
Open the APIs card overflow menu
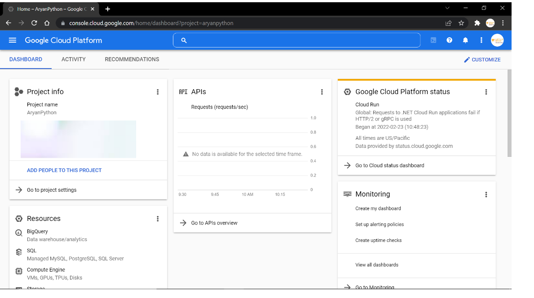(322, 91)
